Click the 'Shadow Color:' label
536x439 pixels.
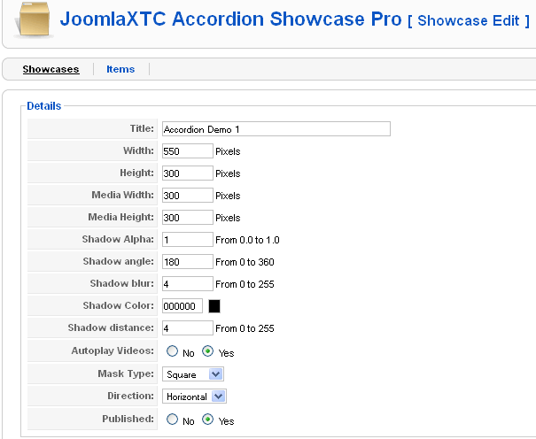coord(119,305)
